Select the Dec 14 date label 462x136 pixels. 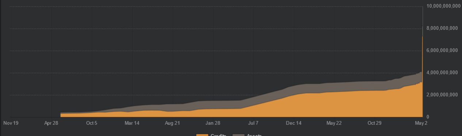coord(294,123)
